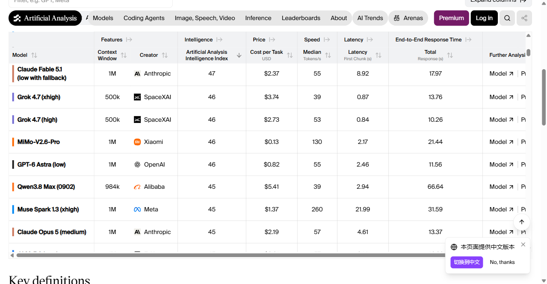
Task: Sort by Median Tokens/s arrows
Action: click(328, 55)
